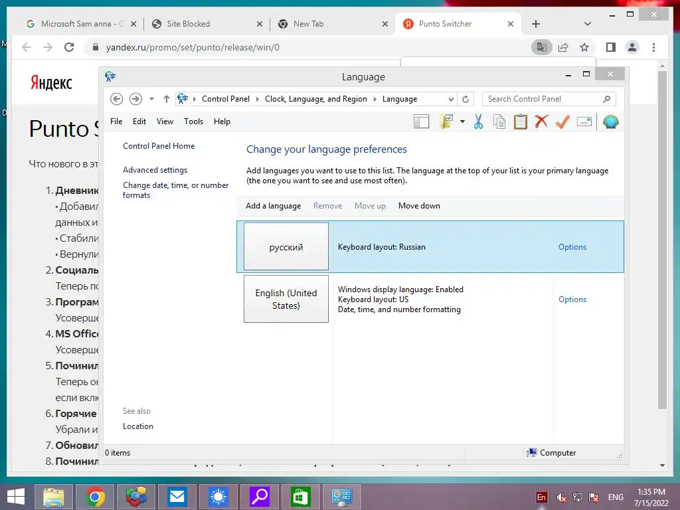Viewport: 680px width, 510px height.
Task: Open Options for English (United States)
Action: 572,299
